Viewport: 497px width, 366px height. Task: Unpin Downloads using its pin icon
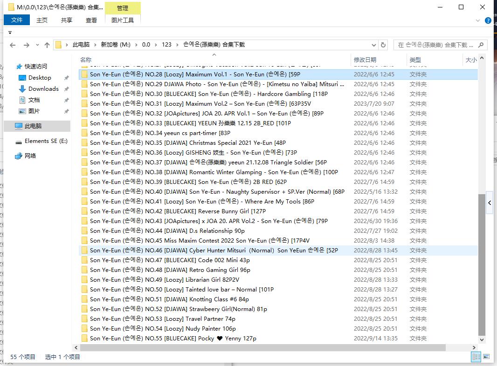[66, 89]
